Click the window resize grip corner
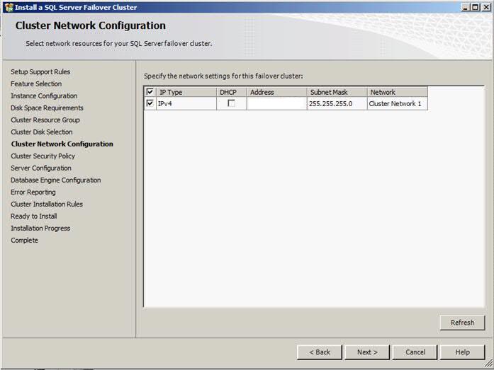 click(x=488, y=364)
